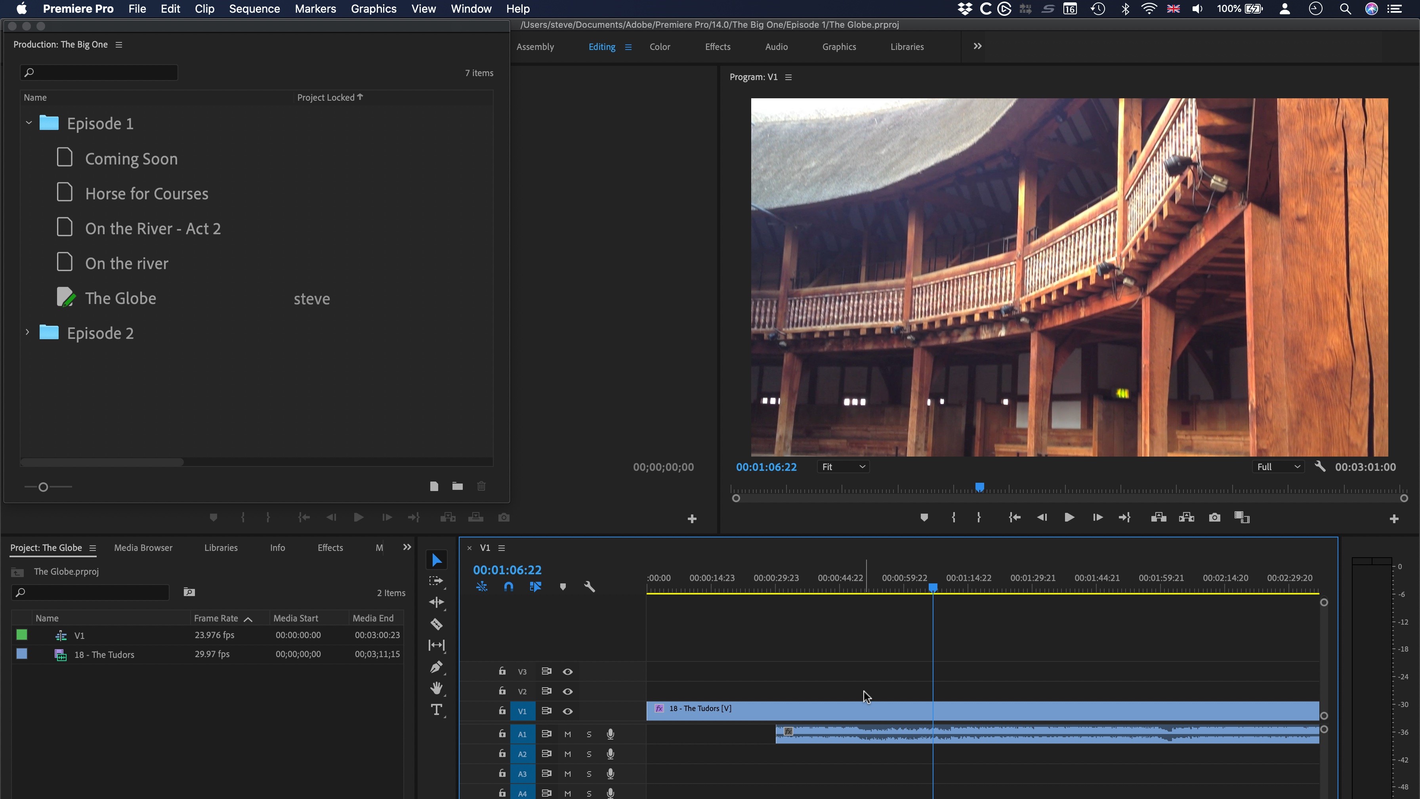Click the New Bin icon in the production panel

click(x=458, y=486)
